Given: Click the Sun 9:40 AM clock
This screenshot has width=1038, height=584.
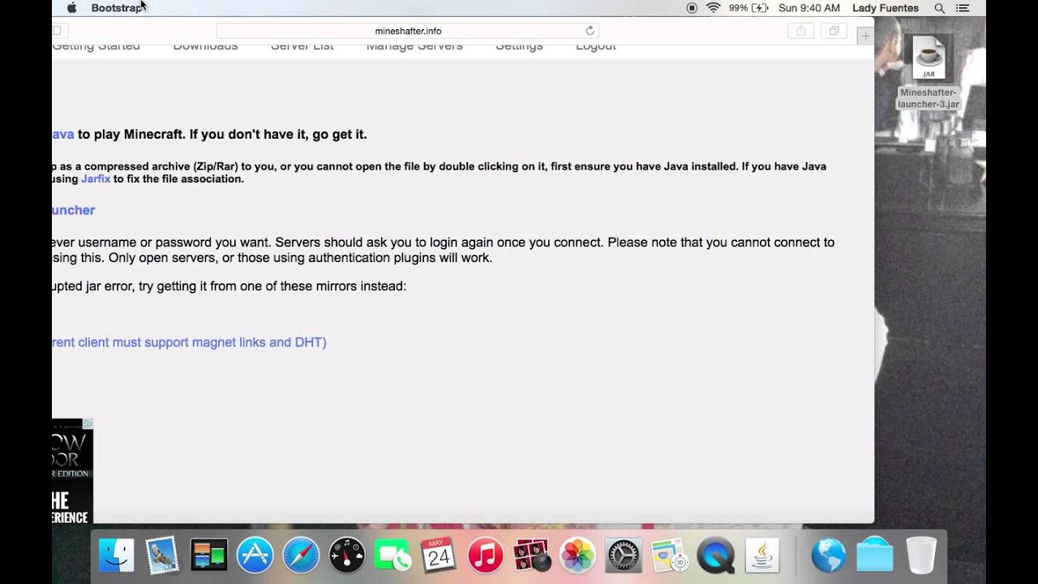Looking at the screenshot, I should click(809, 8).
